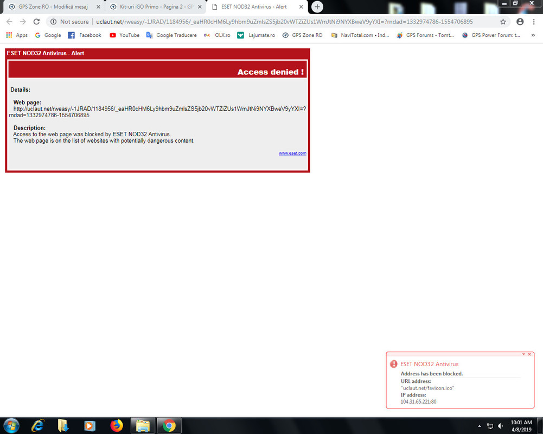Screen dimensions: 543x434
Task: Open the yellow-folder taskbar icon beside Internet Explorer
Action: click(63, 426)
